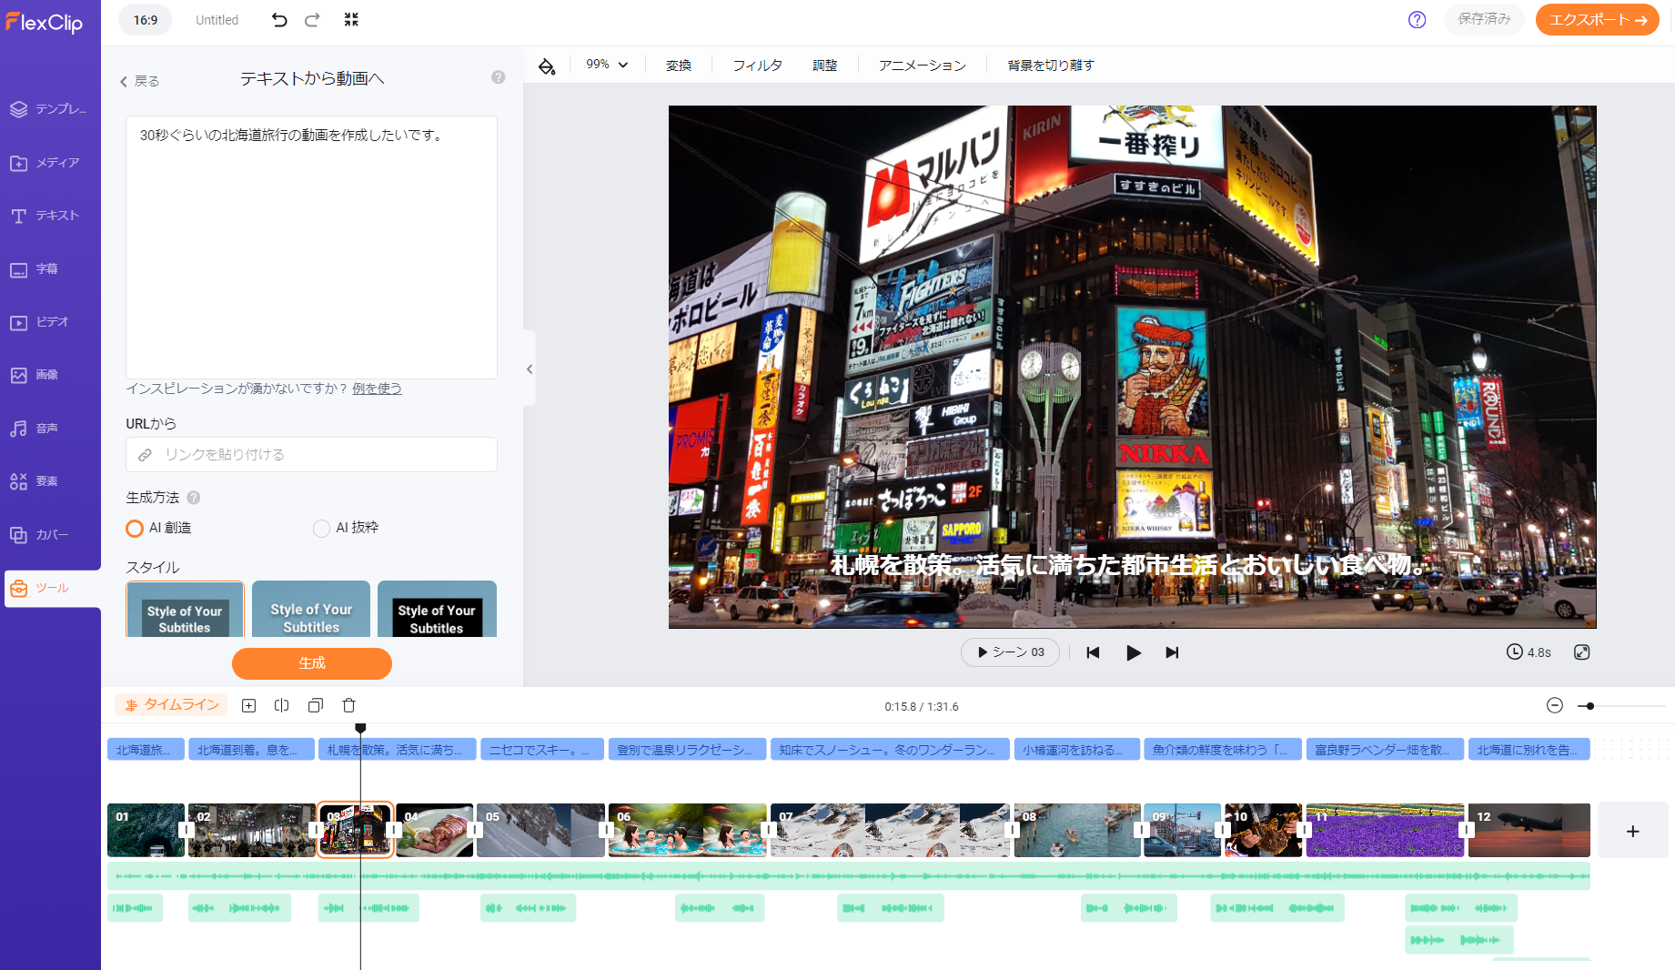1675x970 pixels.
Task: Click the エクスポート button
Action: click(1597, 19)
